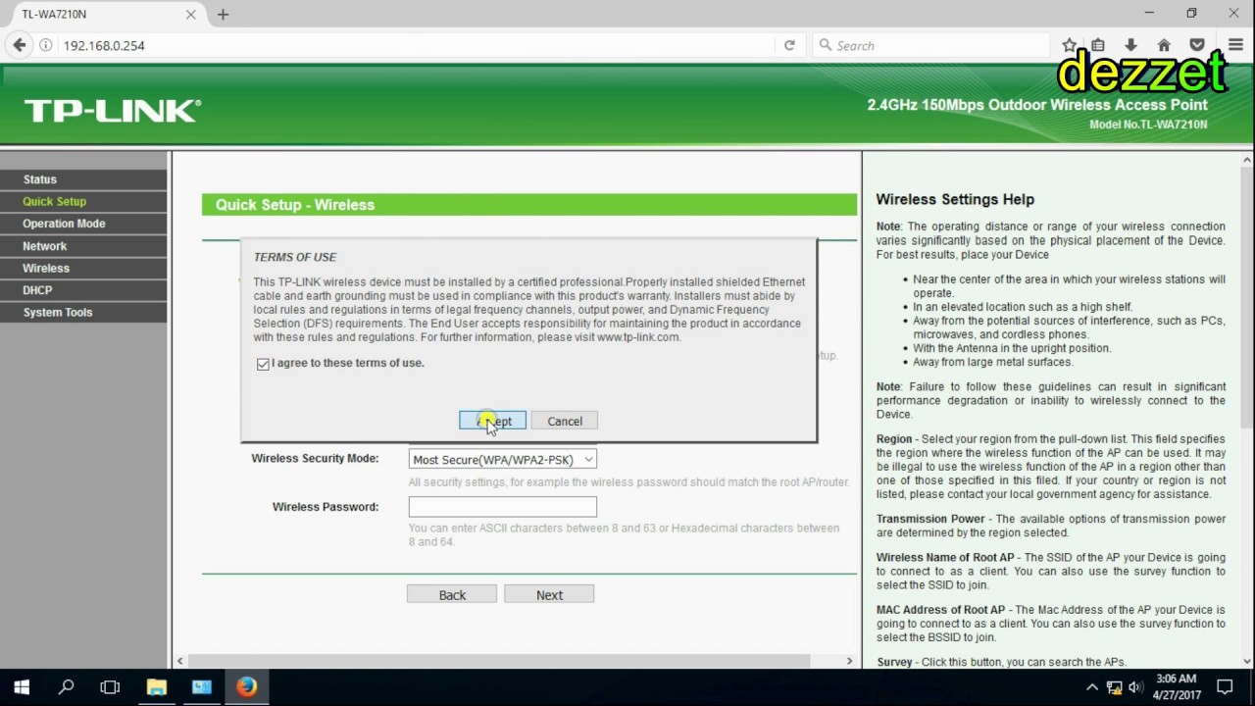
Task: Click the Firefox icon on taskbar
Action: [246, 686]
